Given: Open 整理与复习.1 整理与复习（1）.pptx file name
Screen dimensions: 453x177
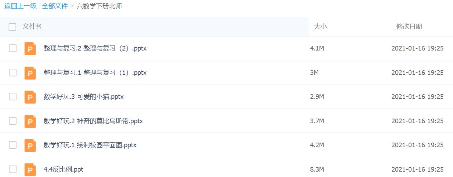Looking at the screenshot, I should click(x=95, y=73).
